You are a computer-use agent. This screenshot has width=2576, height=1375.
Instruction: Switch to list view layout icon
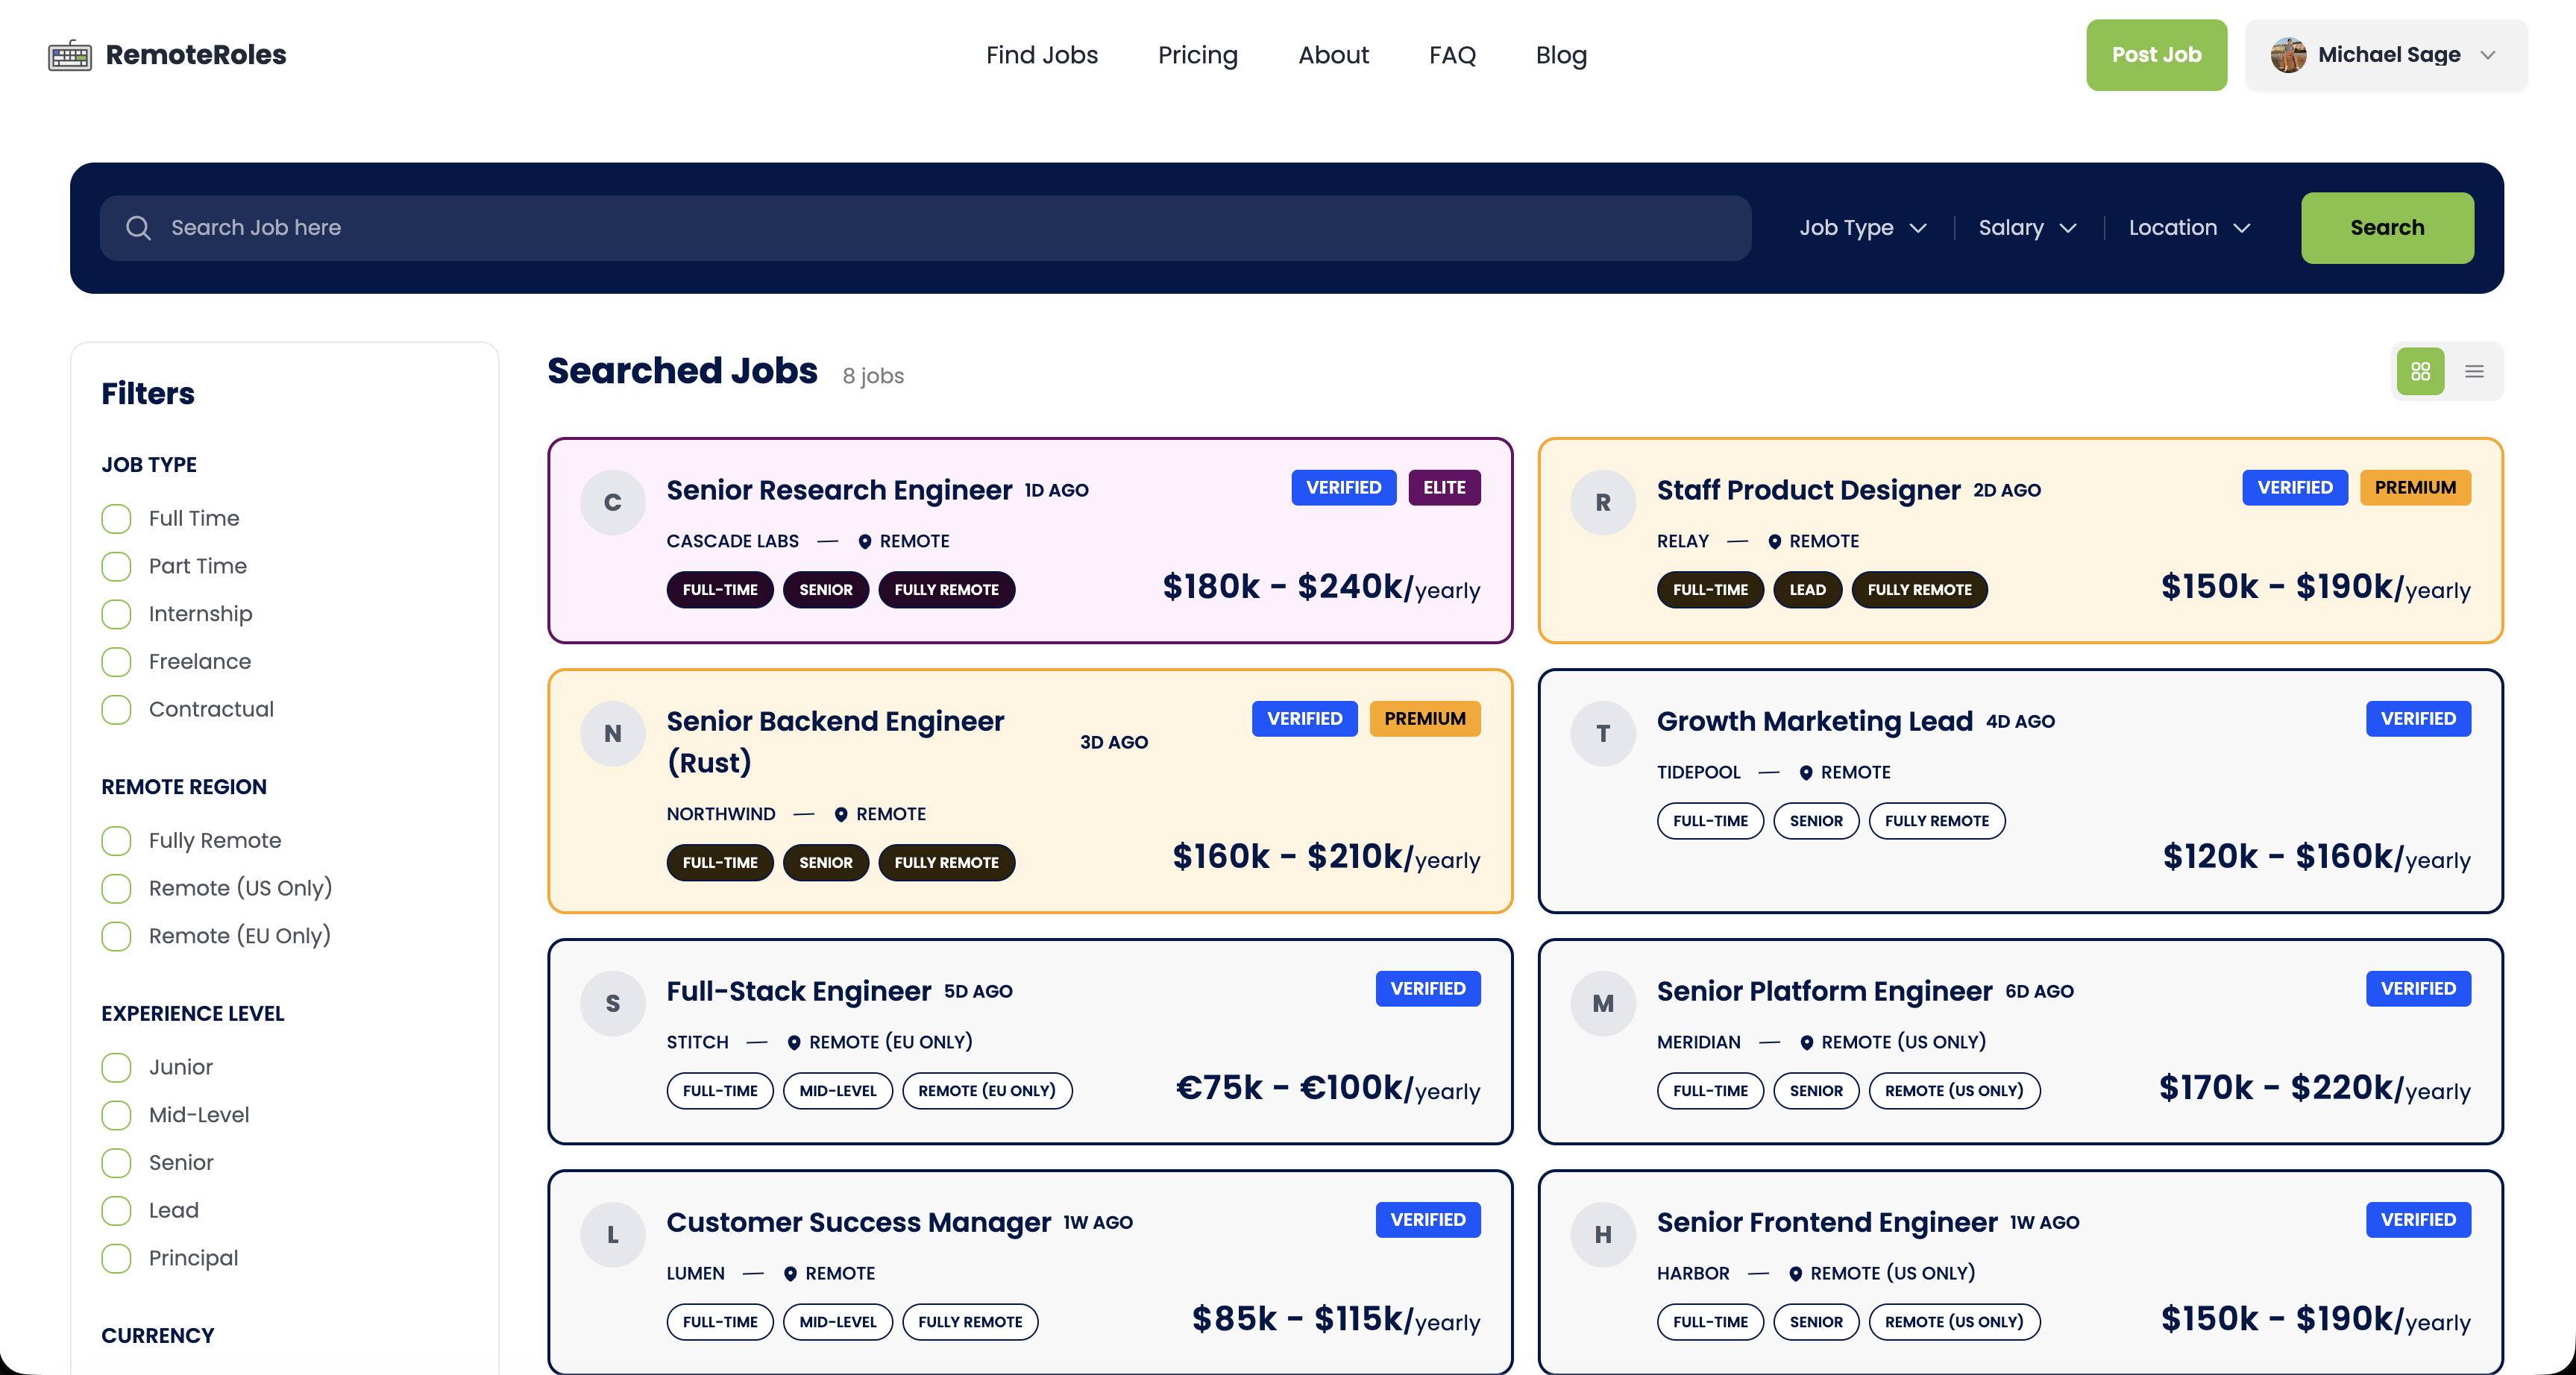[x=2474, y=372]
